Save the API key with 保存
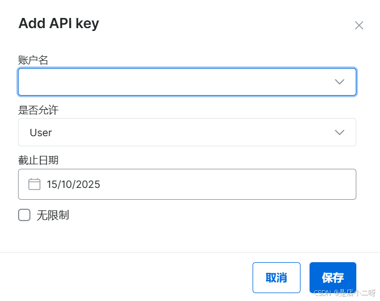 333,277
